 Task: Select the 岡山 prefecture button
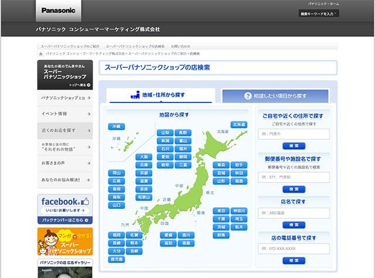[x=117, y=173]
